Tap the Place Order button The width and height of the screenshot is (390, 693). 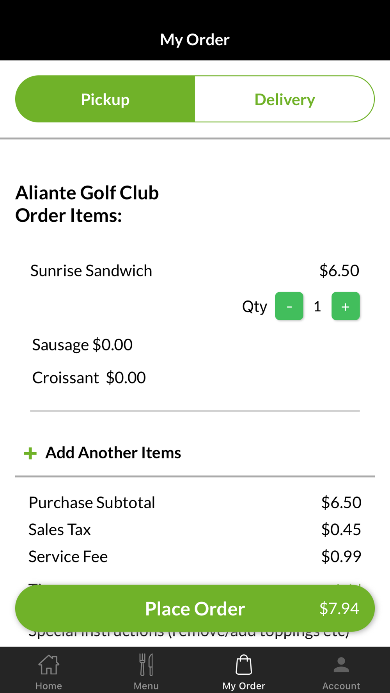tap(195, 608)
